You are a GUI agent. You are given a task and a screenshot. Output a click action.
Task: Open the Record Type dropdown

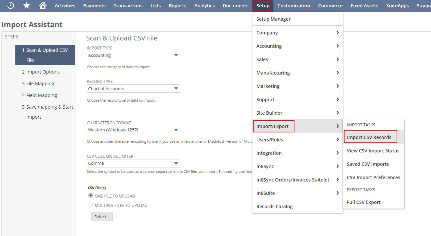pos(134,89)
